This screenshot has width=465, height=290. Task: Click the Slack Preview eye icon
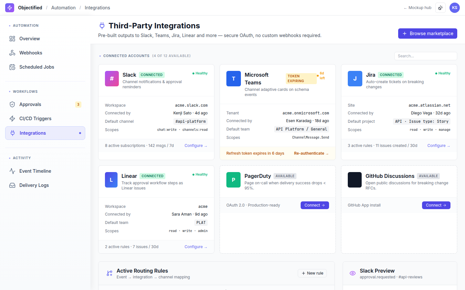click(x=353, y=273)
